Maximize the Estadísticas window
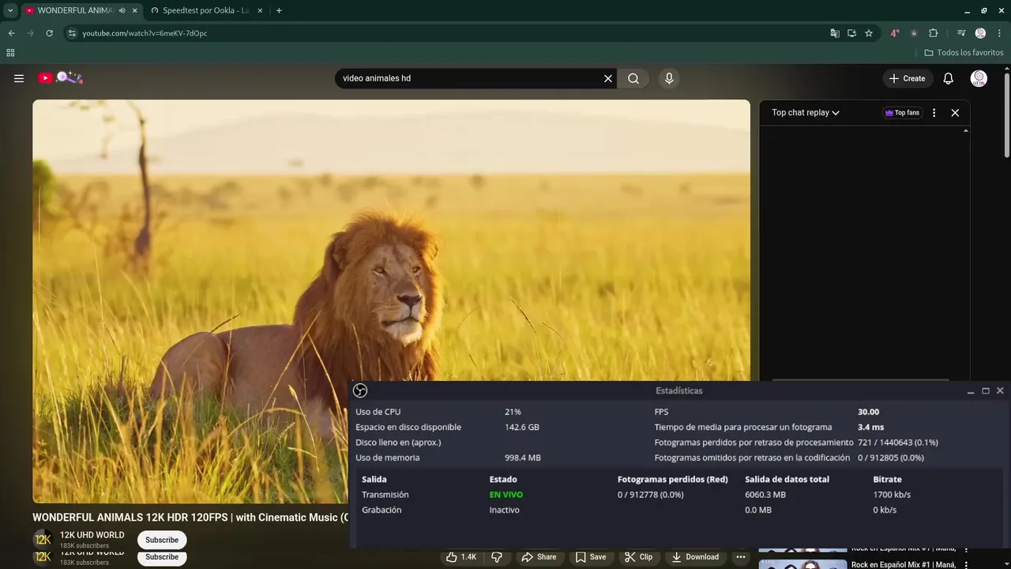 [x=986, y=390]
